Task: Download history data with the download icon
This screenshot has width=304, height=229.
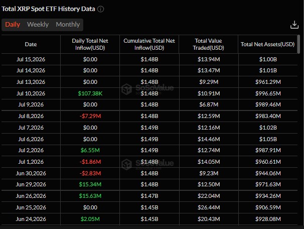Action: point(294,25)
